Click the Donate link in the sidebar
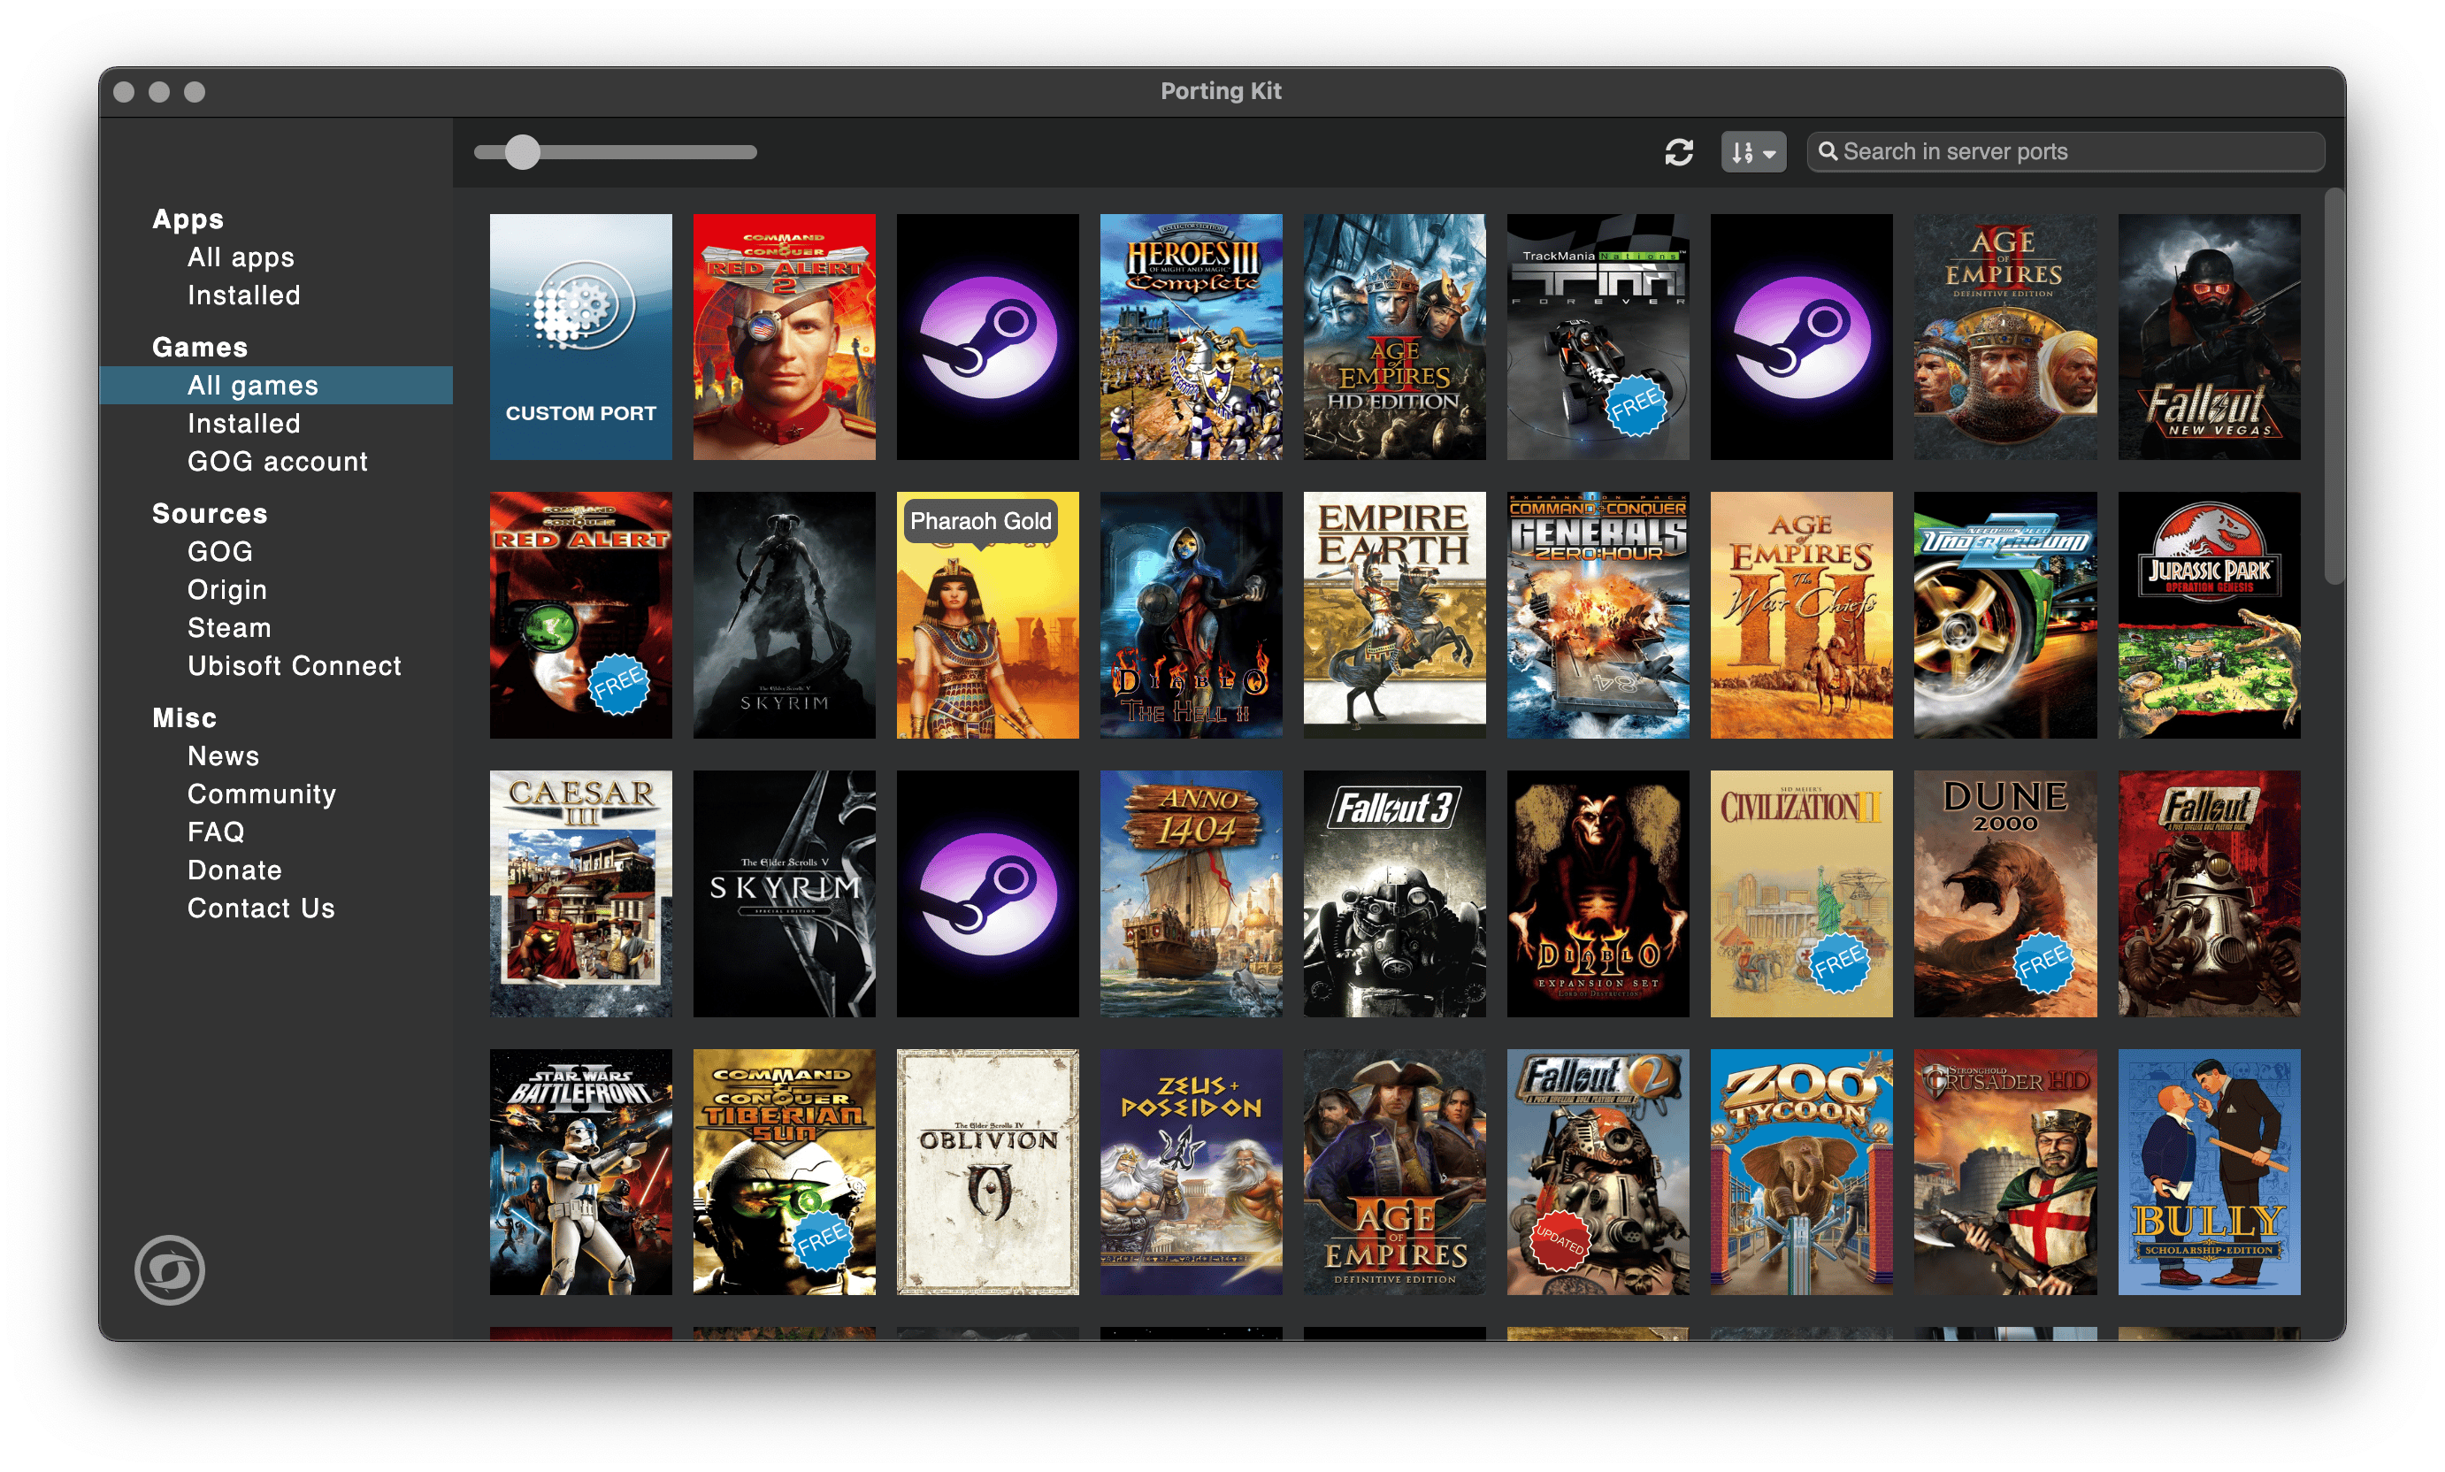This screenshot has height=1472, width=2445. coord(235,870)
